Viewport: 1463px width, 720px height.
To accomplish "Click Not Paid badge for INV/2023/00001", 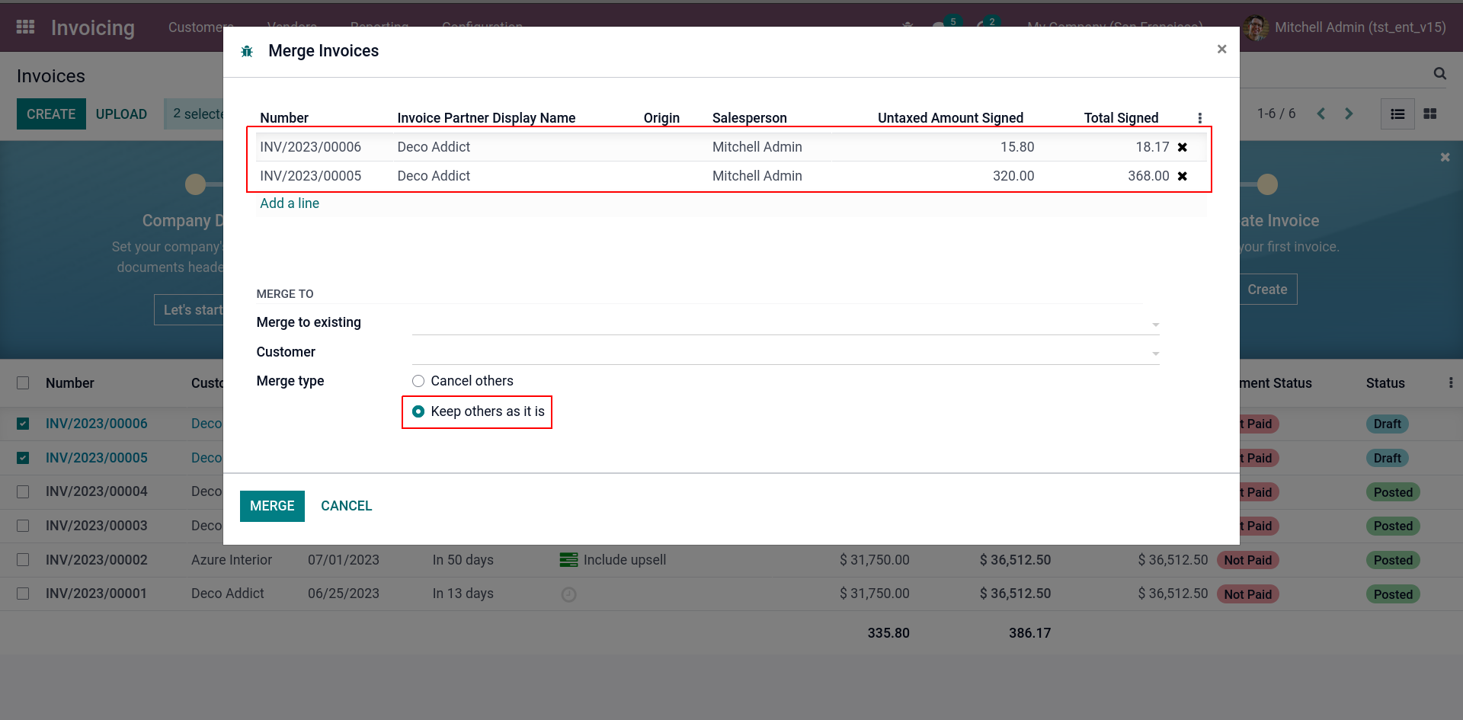I will (x=1248, y=594).
